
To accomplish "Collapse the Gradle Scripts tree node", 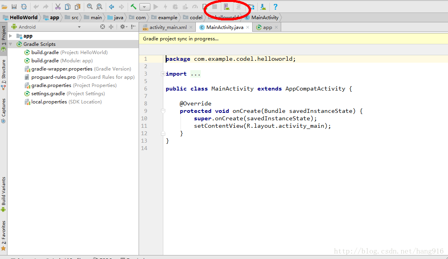I will click(11, 44).
